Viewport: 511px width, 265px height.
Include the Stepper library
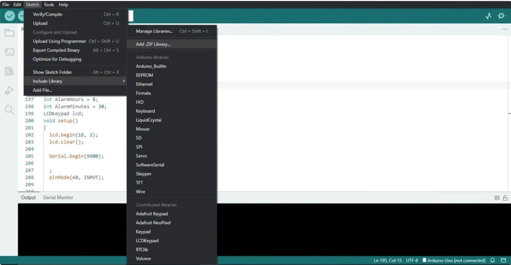pos(172,174)
